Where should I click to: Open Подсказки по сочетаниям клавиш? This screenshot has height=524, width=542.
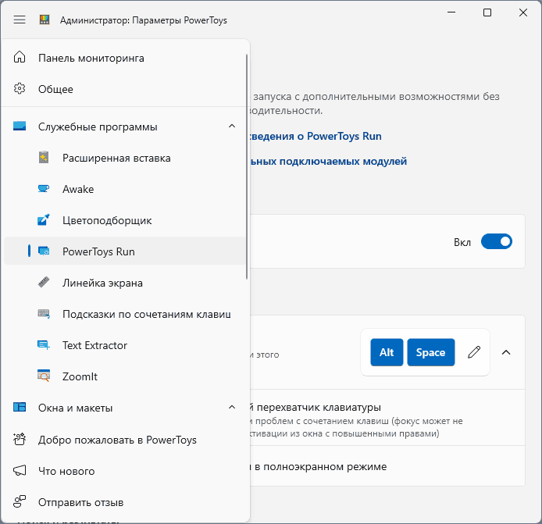pyautogui.click(x=124, y=314)
